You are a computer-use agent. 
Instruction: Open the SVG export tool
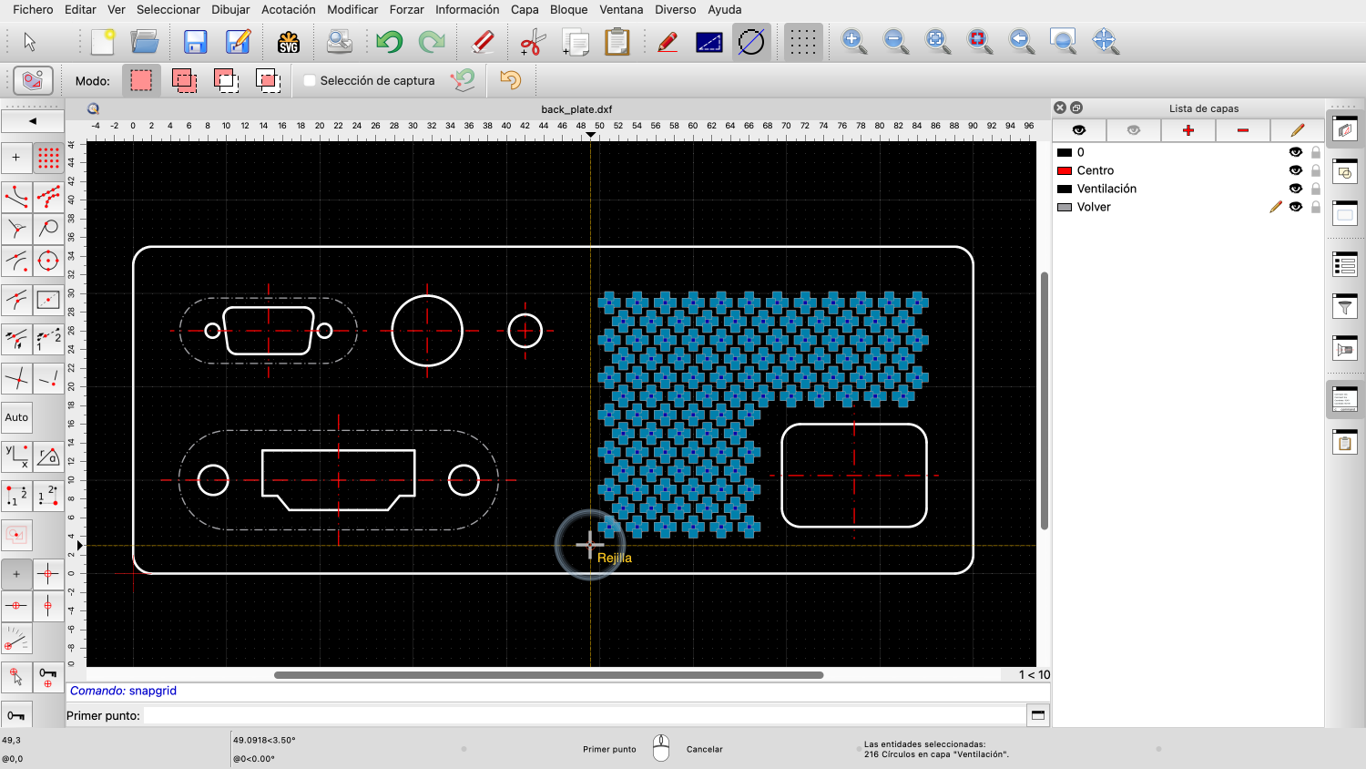tap(289, 42)
